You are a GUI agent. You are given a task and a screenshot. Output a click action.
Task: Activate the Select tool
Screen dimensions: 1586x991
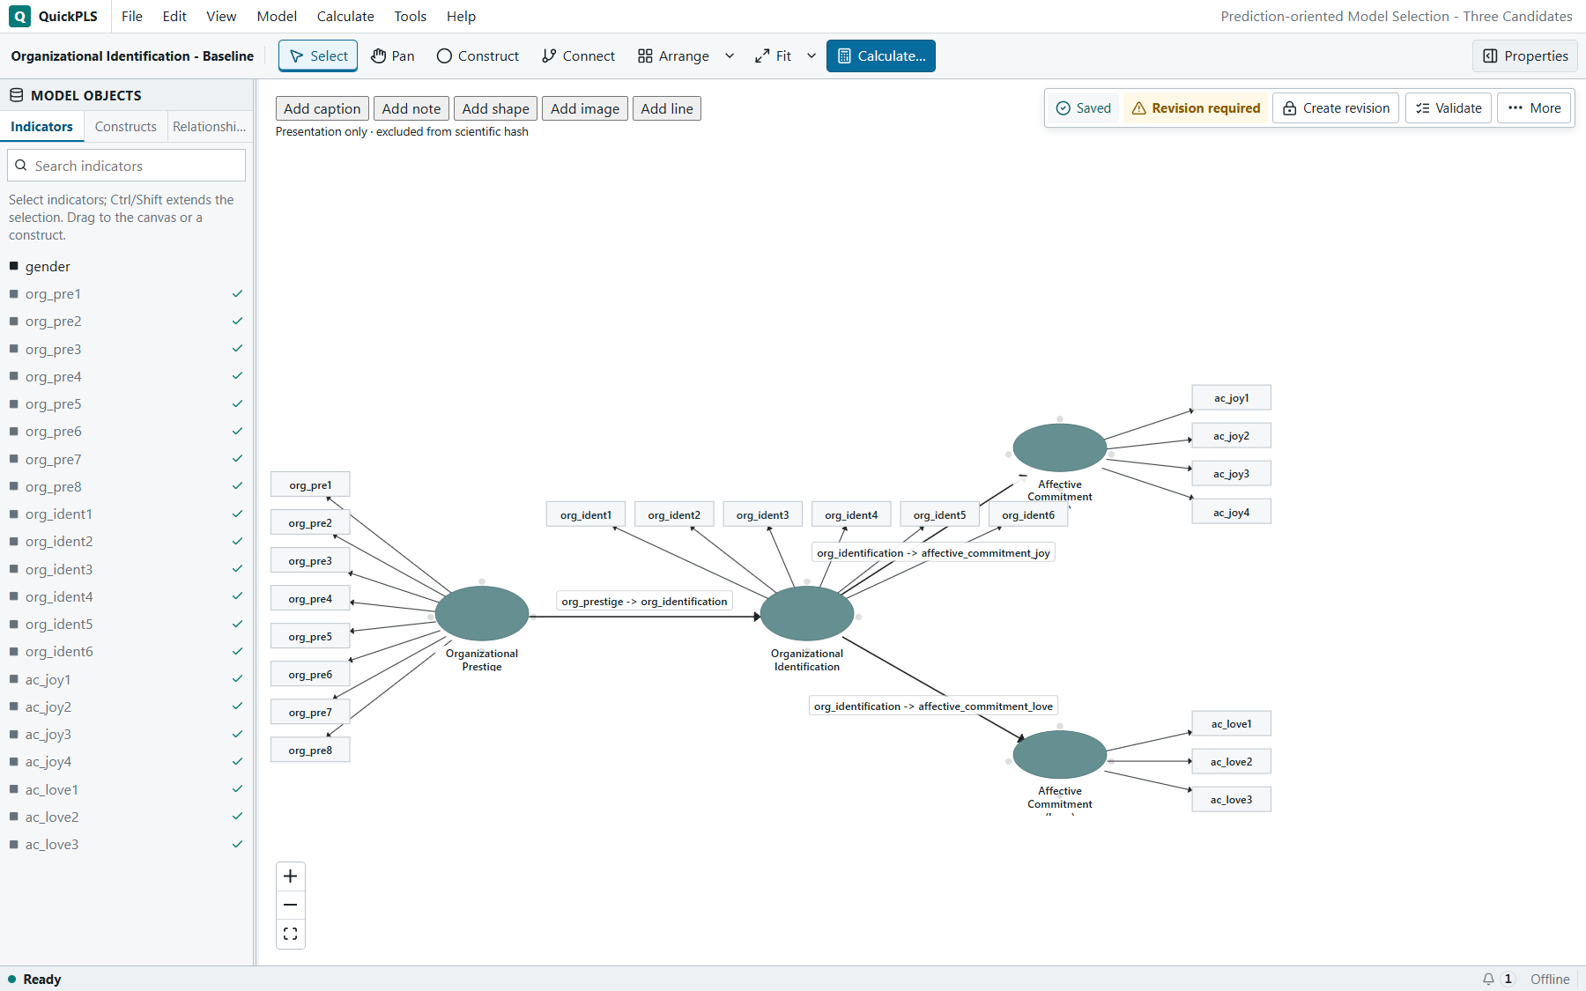coord(318,55)
